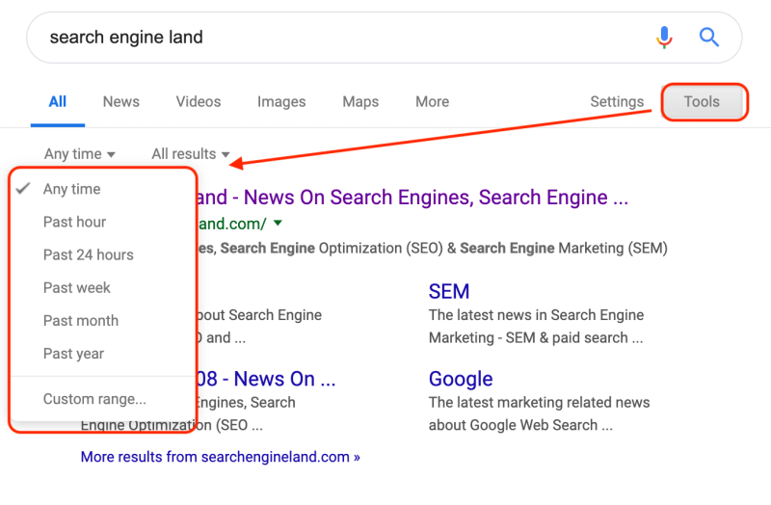Expand the Any time dropdown

coord(80,154)
